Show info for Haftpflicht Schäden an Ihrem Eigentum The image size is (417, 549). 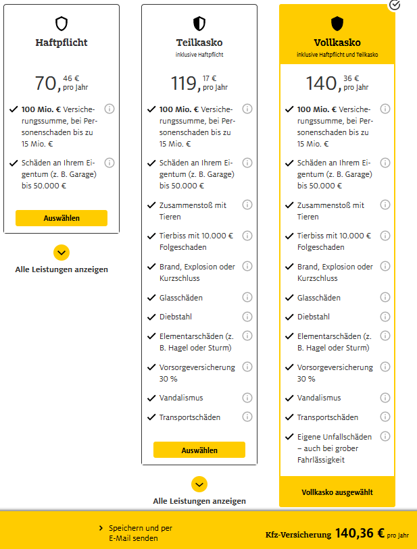click(x=109, y=163)
